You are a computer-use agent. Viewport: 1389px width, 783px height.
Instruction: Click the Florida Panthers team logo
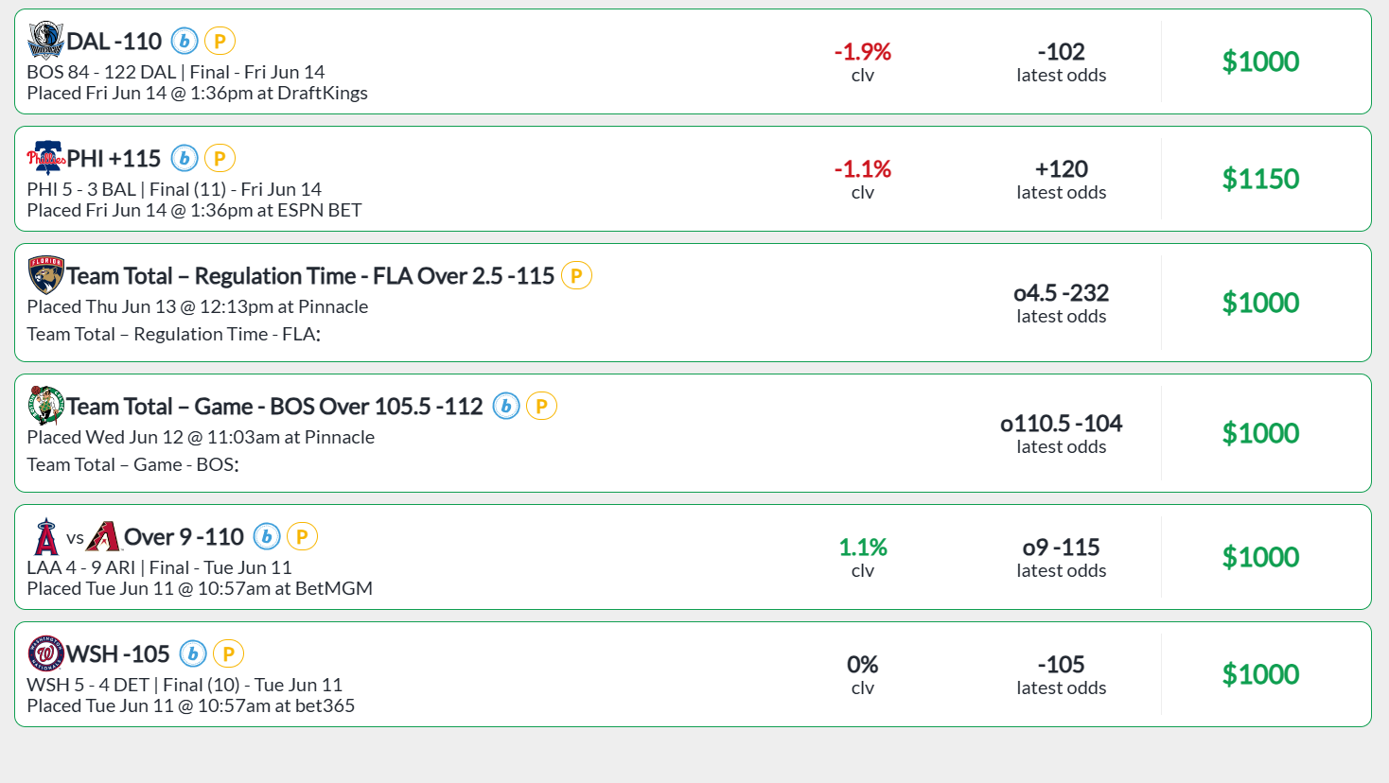click(x=45, y=275)
